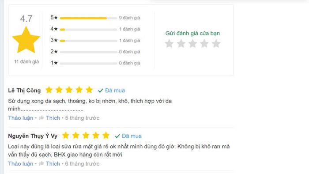Click the 11 đánh giá total label
This screenshot has width=309, height=174.
click(x=26, y=62)
